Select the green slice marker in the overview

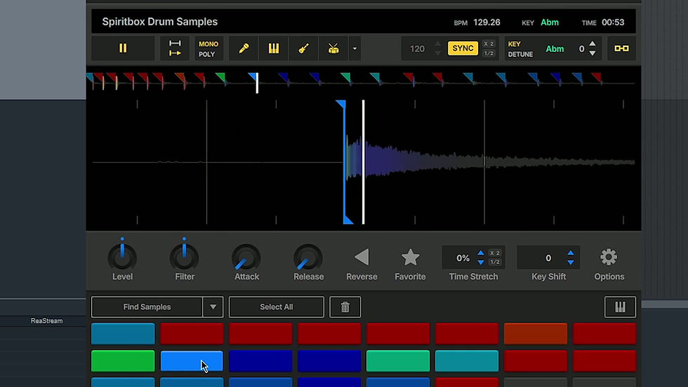point(221,78)
